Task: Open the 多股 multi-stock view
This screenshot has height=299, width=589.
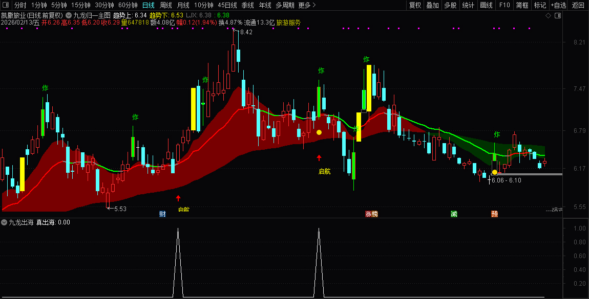Action: coord(450,5)
